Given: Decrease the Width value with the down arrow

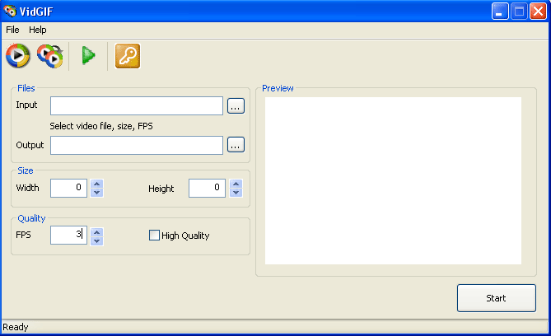Looking at the screenshot, I should pyautogui.click(x=96, y=193).
